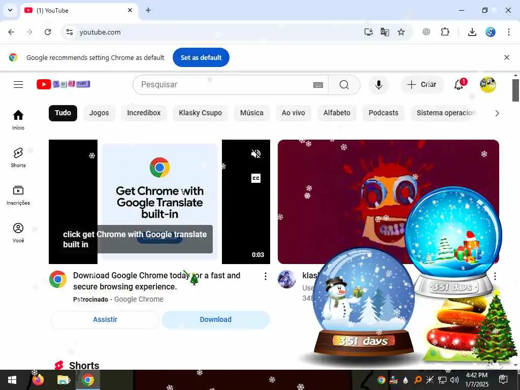The height and width of the screenshot is (390, 520).
Task: Open YouTube notifications bell
Action: coord(459,85)
